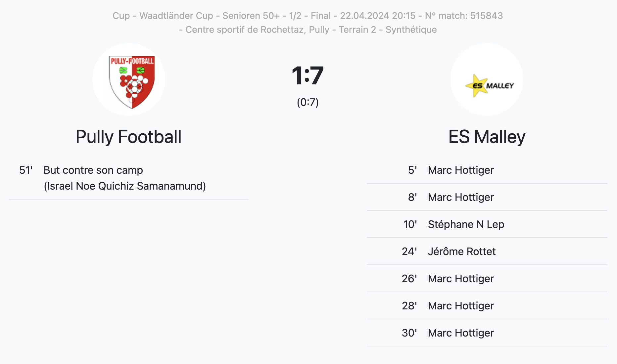
Task: Click the Pully Football shield logo
Action: pyautogui.click(x=131, y=82)
